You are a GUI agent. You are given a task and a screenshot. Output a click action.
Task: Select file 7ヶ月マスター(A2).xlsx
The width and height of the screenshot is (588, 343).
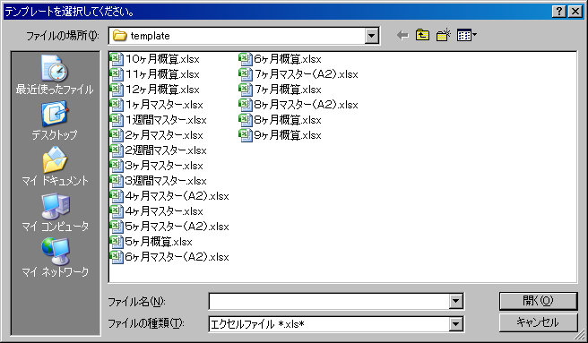tap(298, 74)
